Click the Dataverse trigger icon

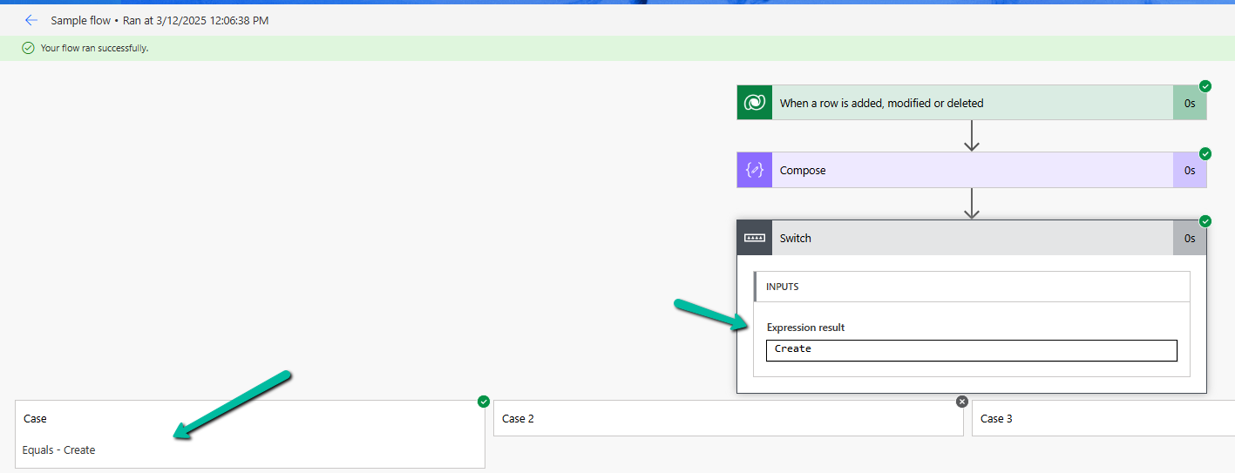coord(754,103)
